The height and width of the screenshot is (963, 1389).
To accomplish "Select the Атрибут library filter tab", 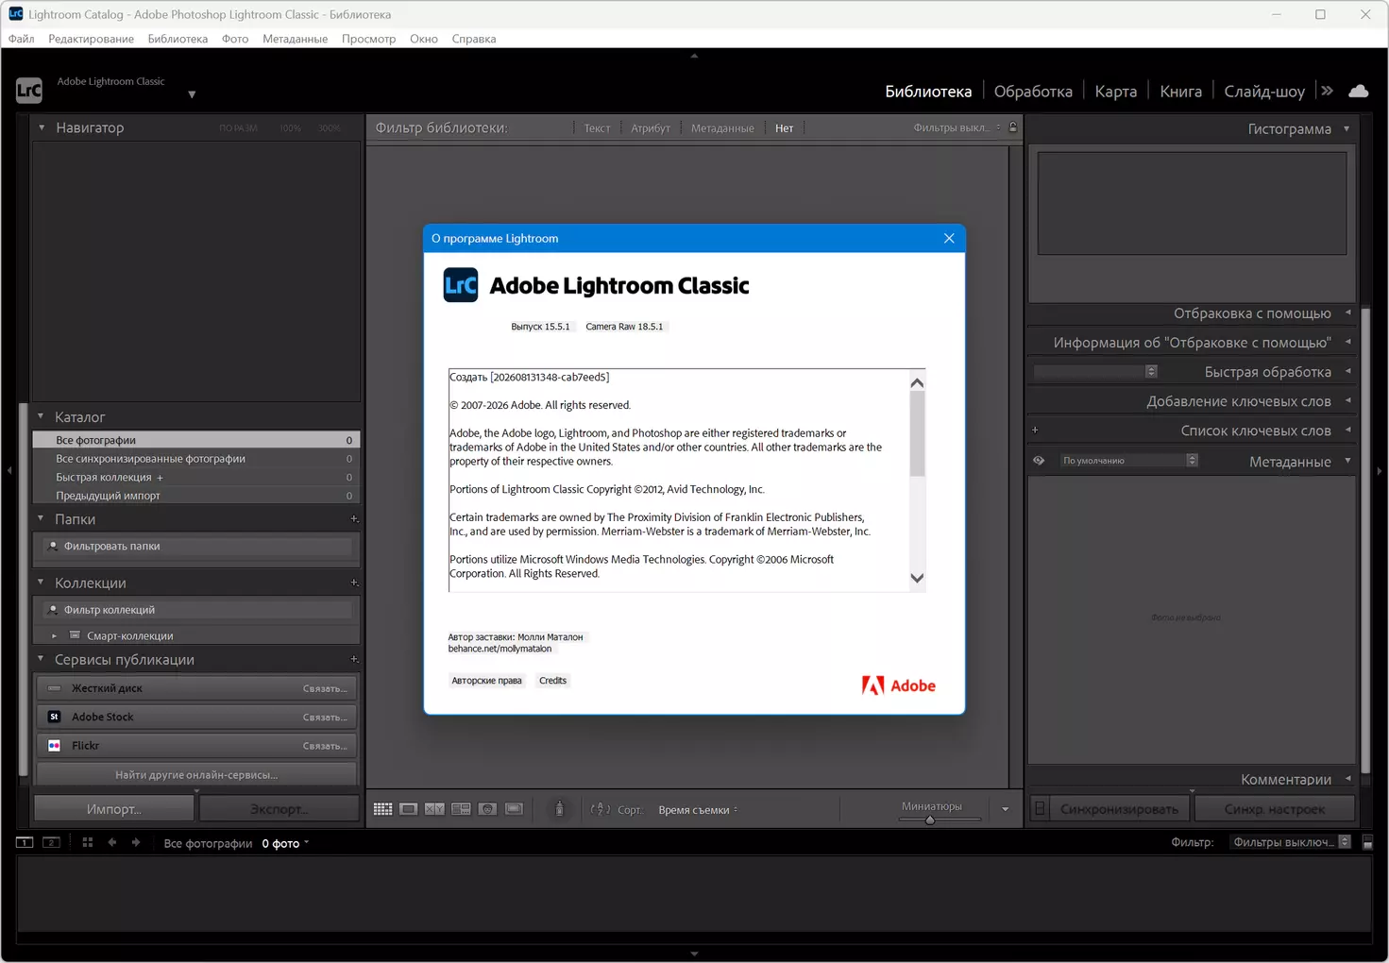I will pyautogui.click(x=651, y=128).
